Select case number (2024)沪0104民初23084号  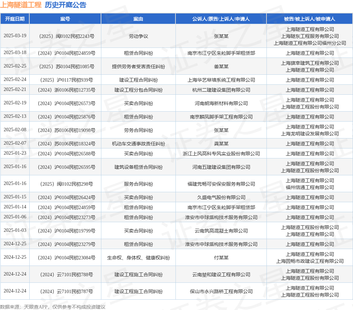67,258
